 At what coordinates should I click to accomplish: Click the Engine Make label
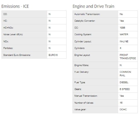coord(82,65)
